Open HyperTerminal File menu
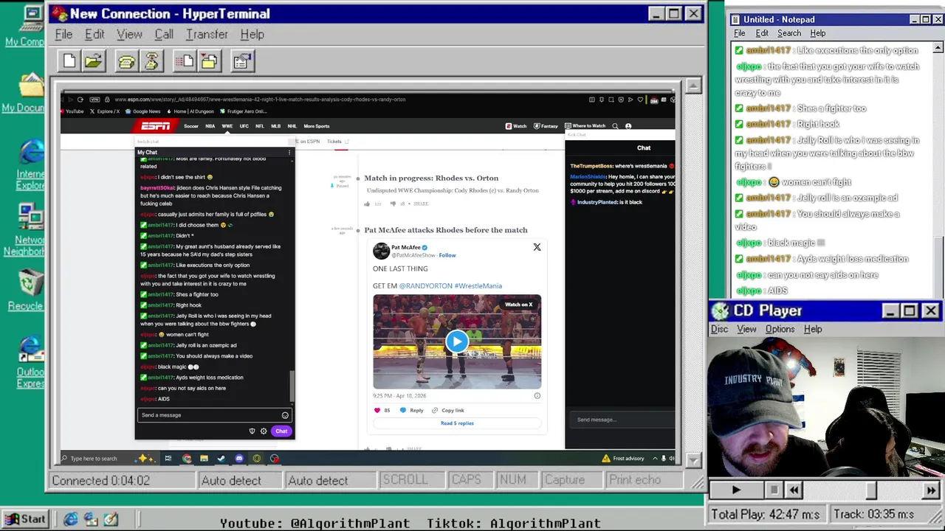This screenshot has width=945, height=531. point(63,35)
